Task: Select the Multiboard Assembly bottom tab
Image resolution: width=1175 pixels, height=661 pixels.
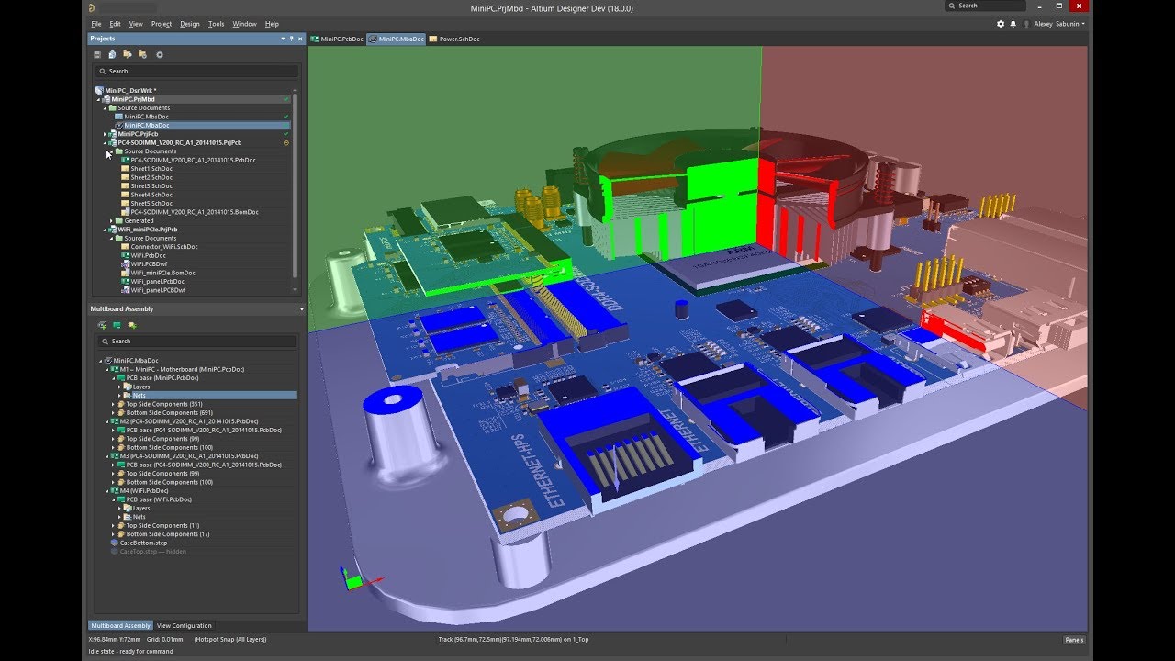Action: [x=120, y=626]
